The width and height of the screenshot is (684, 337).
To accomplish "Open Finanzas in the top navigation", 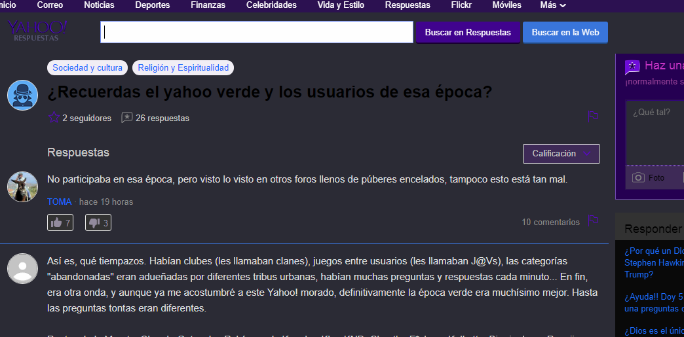I will [208, 5].
